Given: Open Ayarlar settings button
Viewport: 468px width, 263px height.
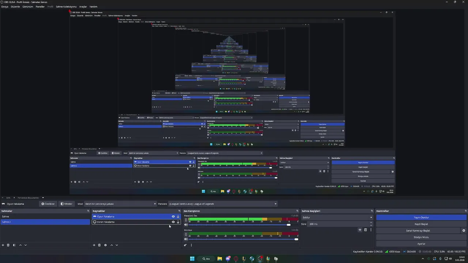Looking at the screenshot, I should pos(422,244).
